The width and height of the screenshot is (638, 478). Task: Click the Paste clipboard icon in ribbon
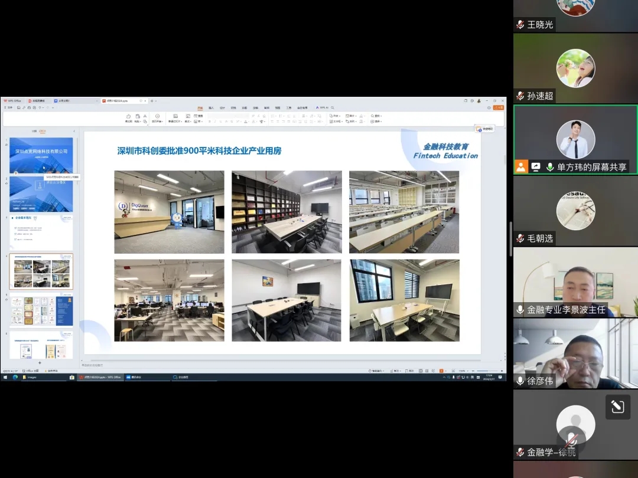pos(138,117)
